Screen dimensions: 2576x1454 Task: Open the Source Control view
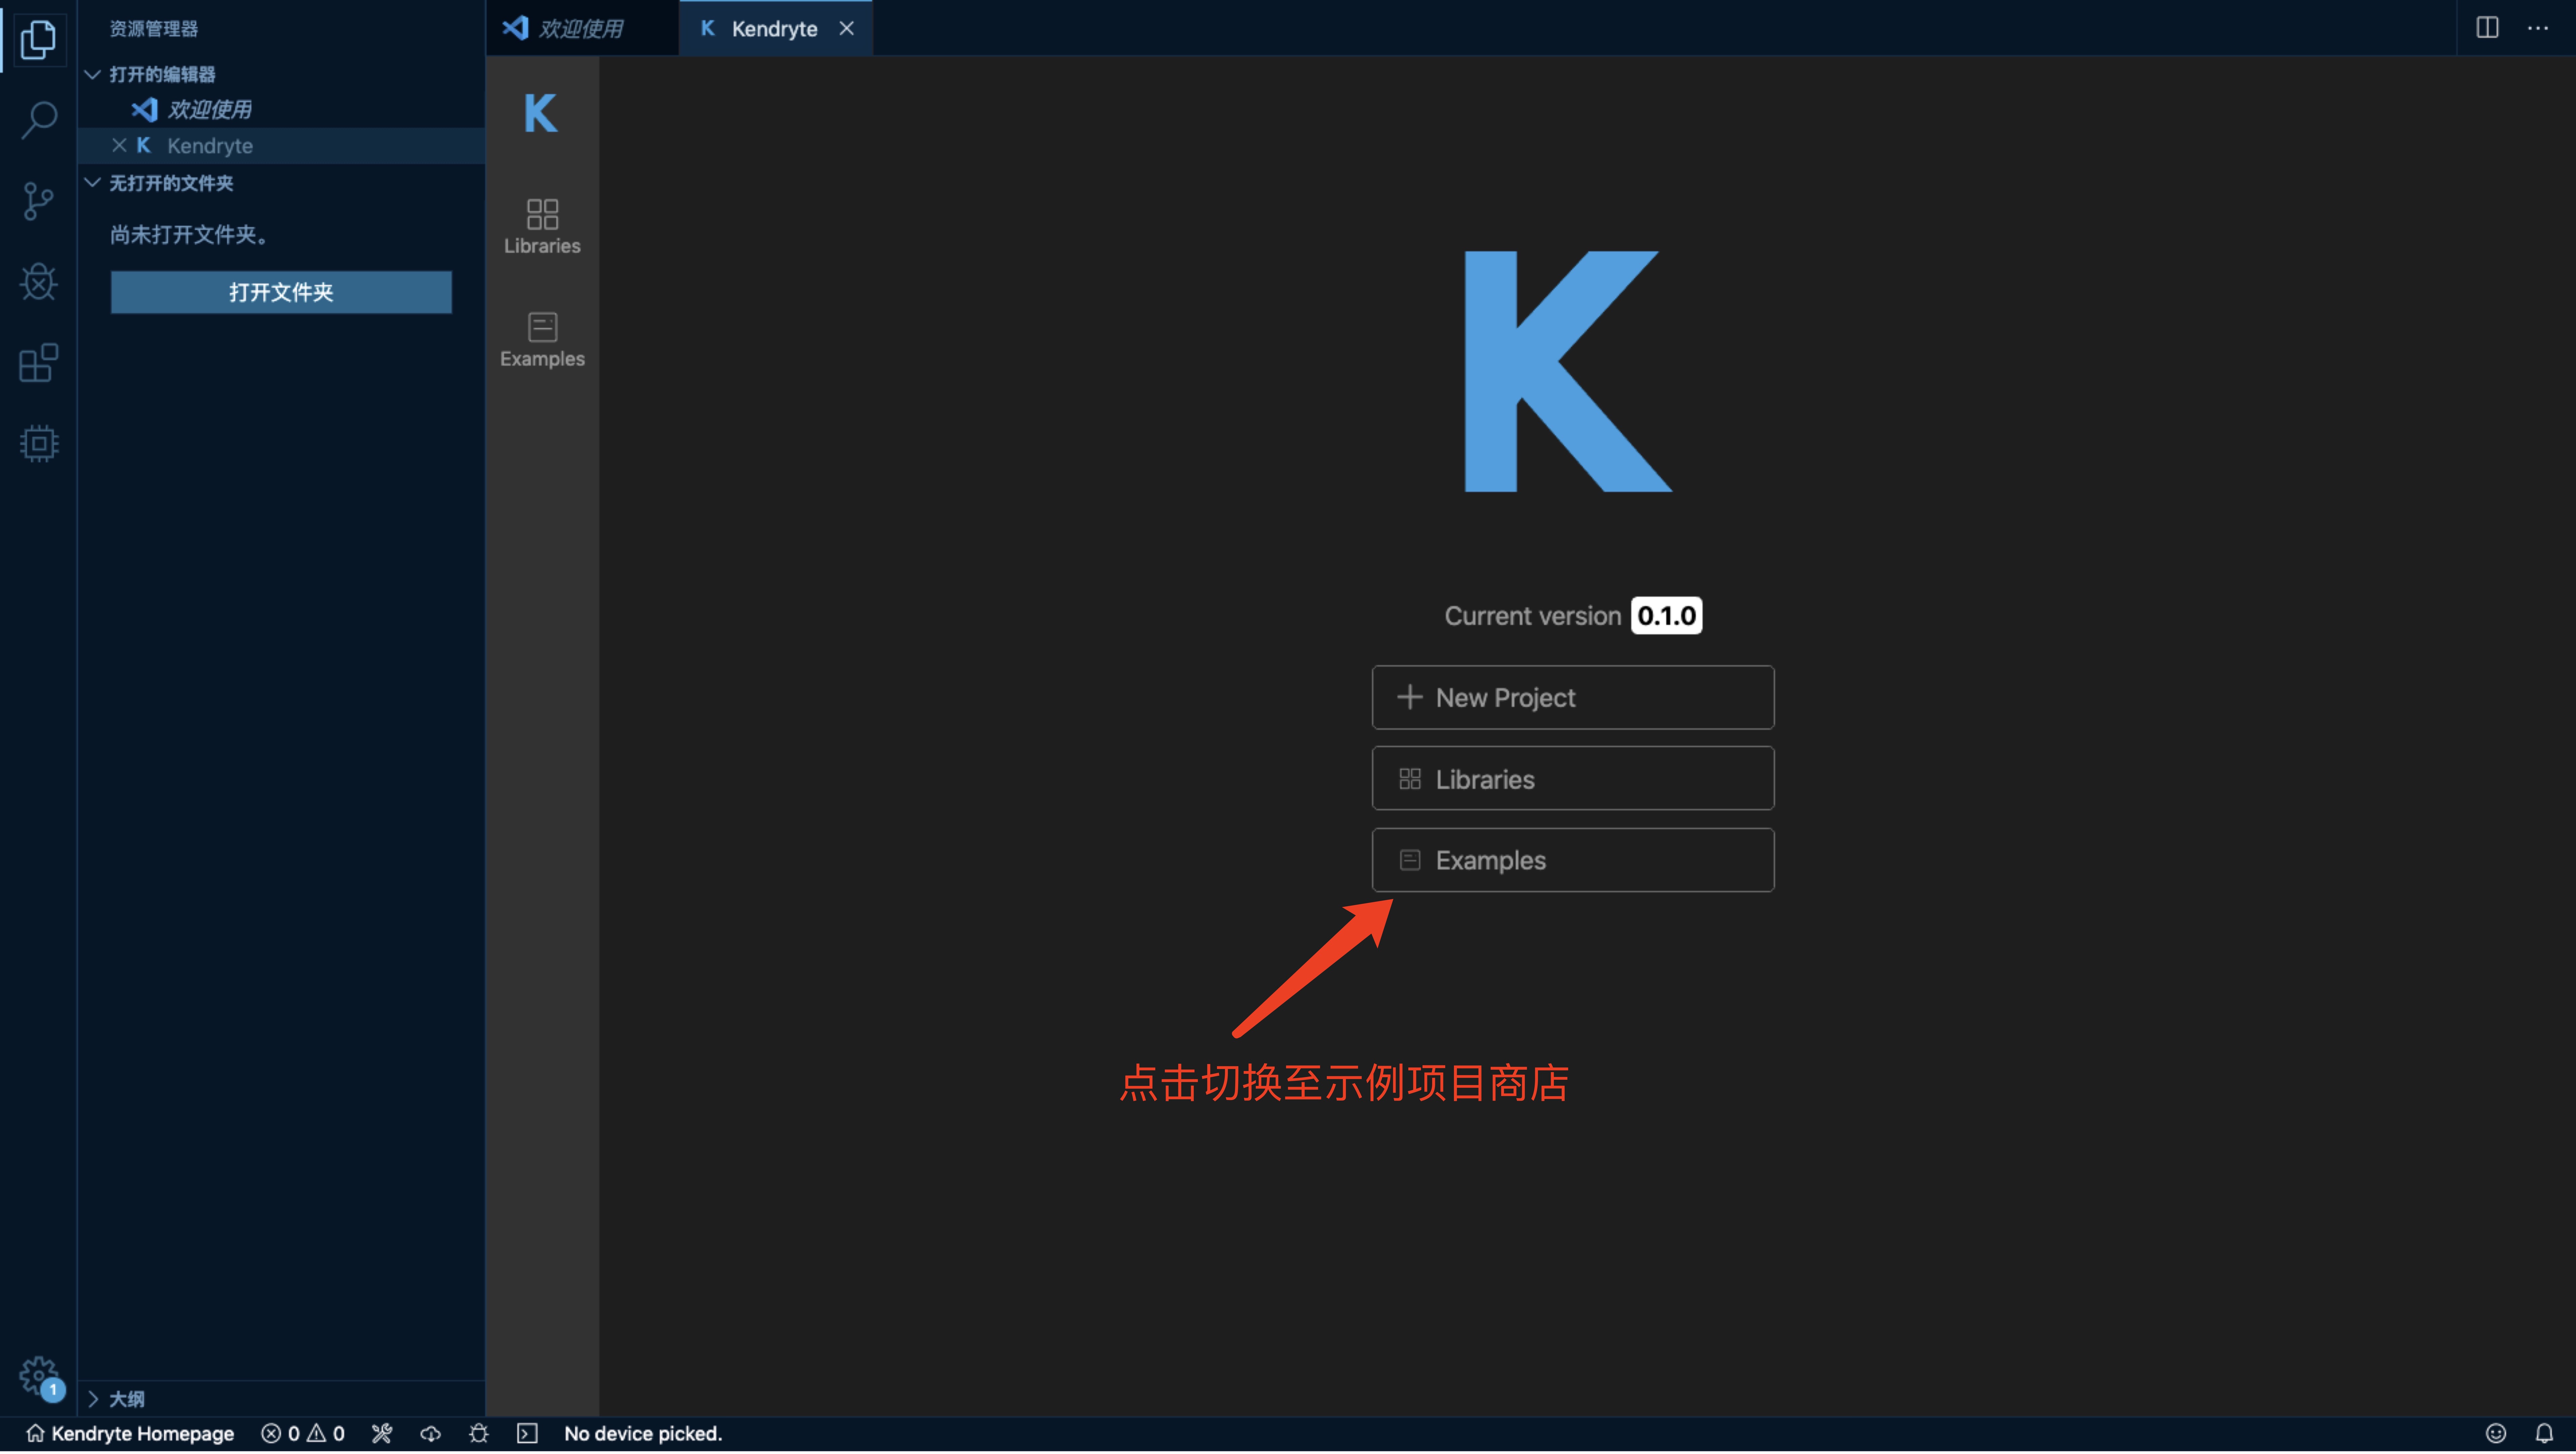[38, 201]
